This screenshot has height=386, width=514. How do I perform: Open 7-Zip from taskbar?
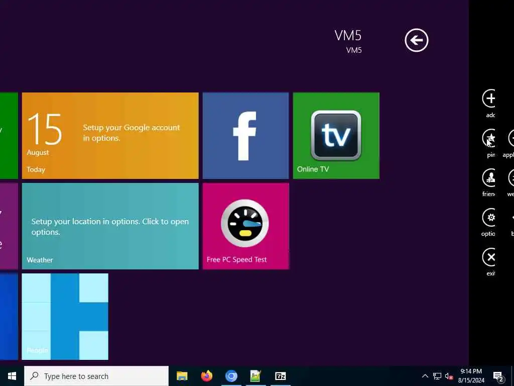[280, 376]
